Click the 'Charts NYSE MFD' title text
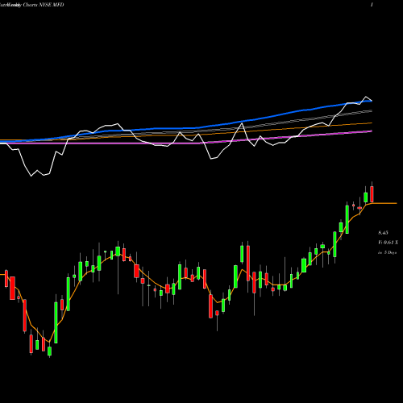403x403 pixels. pos(44,5)
